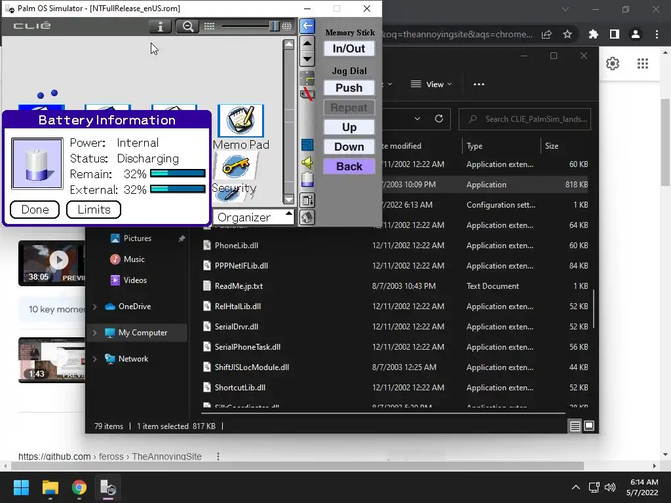
Task: Select Videos in the navigation pane
Action: tap(135, 280)
